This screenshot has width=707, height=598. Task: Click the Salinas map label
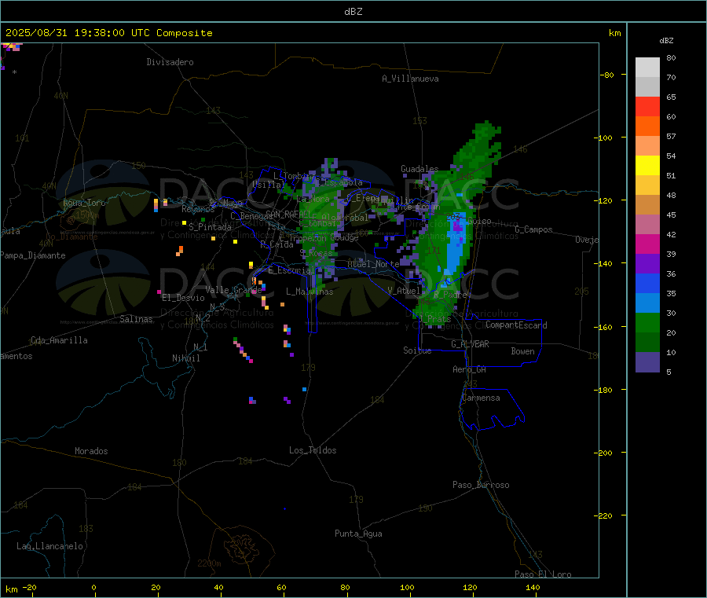(136, 319)
